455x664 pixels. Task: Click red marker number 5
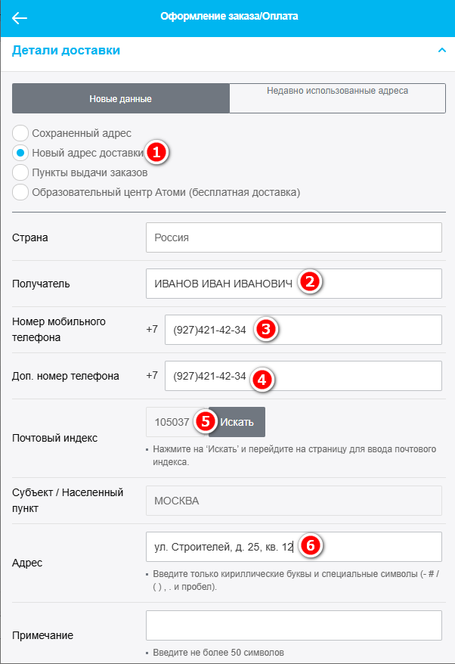coord(203,422)
